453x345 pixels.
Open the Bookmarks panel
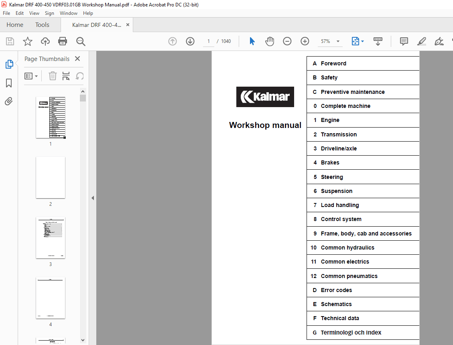click(9, 83)
